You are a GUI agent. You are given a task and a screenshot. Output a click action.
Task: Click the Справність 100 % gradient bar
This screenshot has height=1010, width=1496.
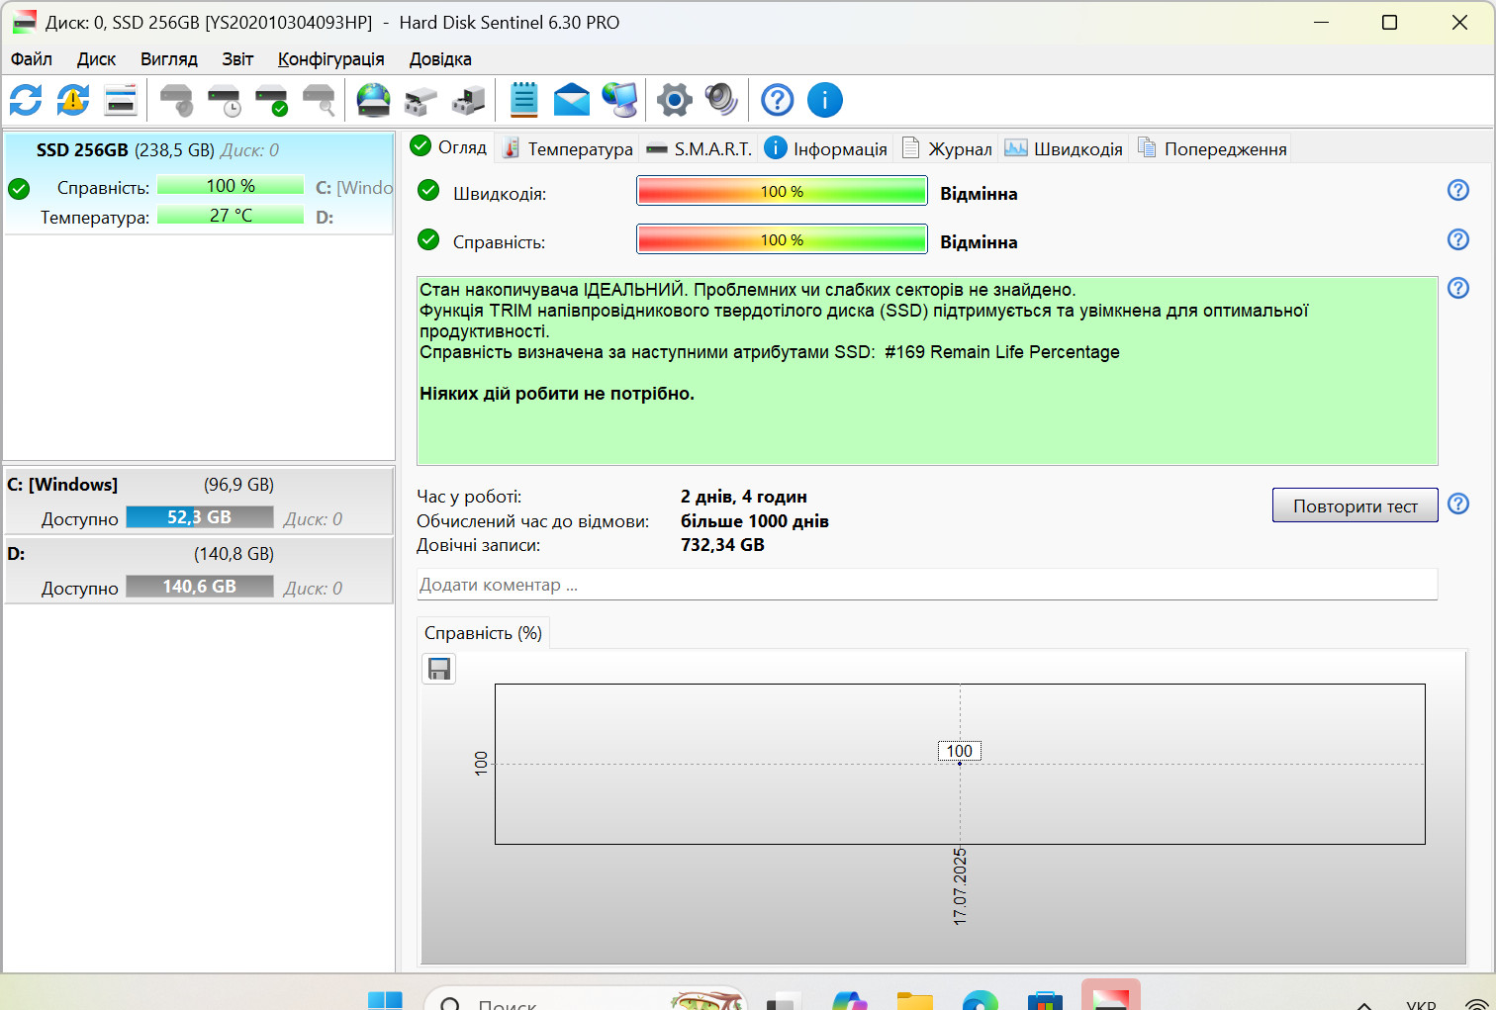pyautogui.click(x=782, y=239)
